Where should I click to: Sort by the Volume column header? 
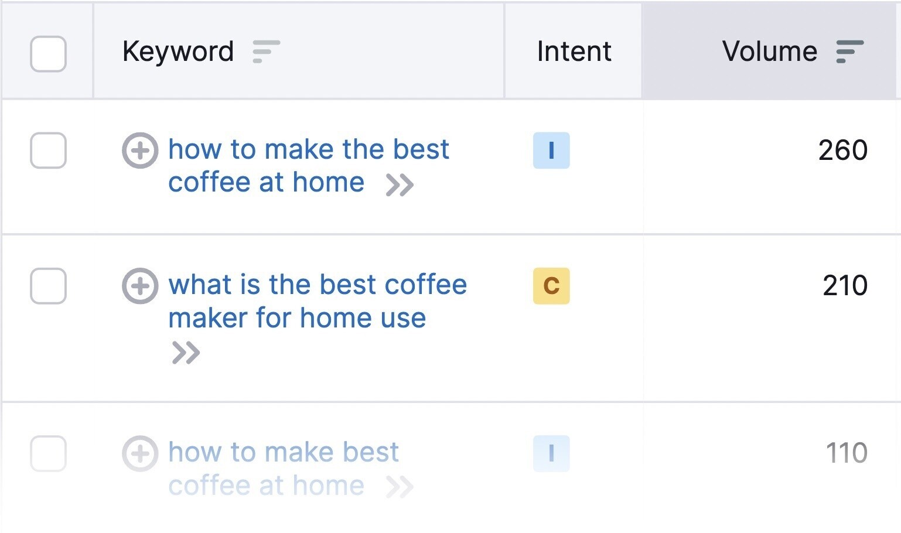click(x=770, y=52)
